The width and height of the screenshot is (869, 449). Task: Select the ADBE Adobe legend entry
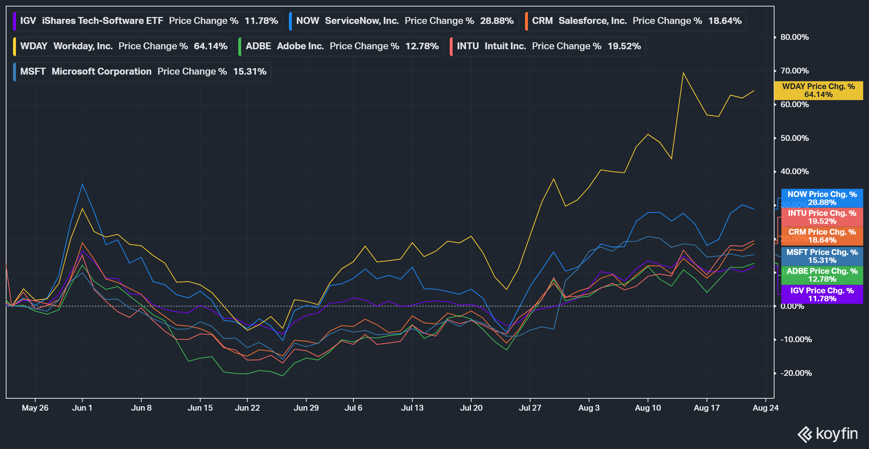pos(341,46)
